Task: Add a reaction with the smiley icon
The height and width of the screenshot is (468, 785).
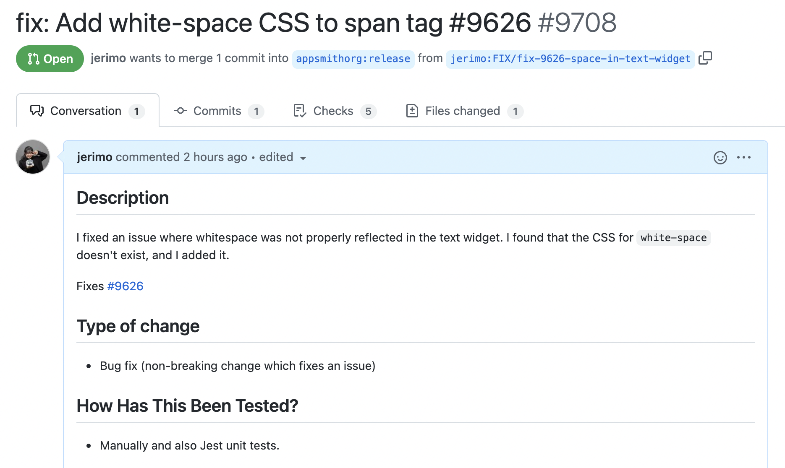Action: [x=720, y=157]
